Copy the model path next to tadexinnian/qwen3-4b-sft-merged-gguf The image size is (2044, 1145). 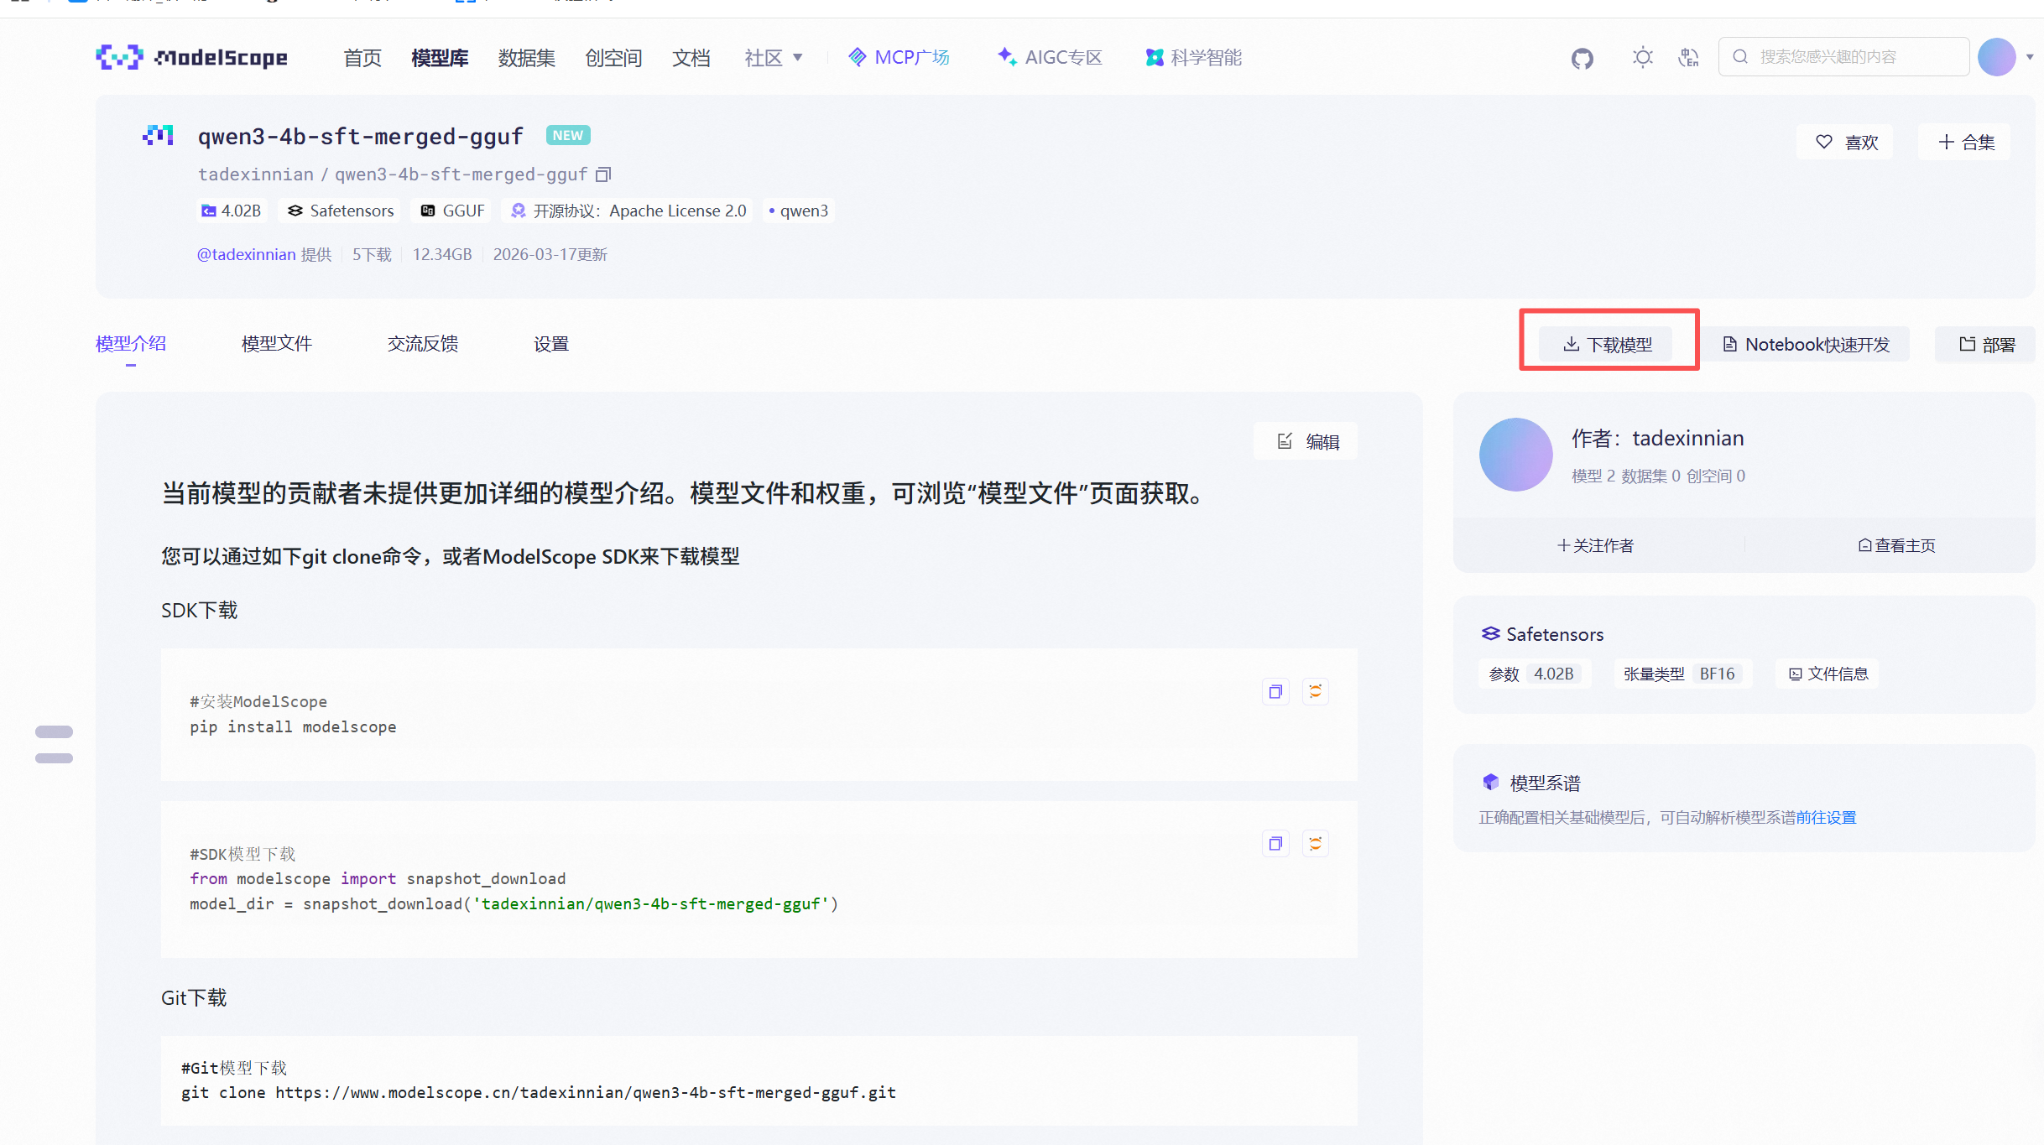[603, 174]
